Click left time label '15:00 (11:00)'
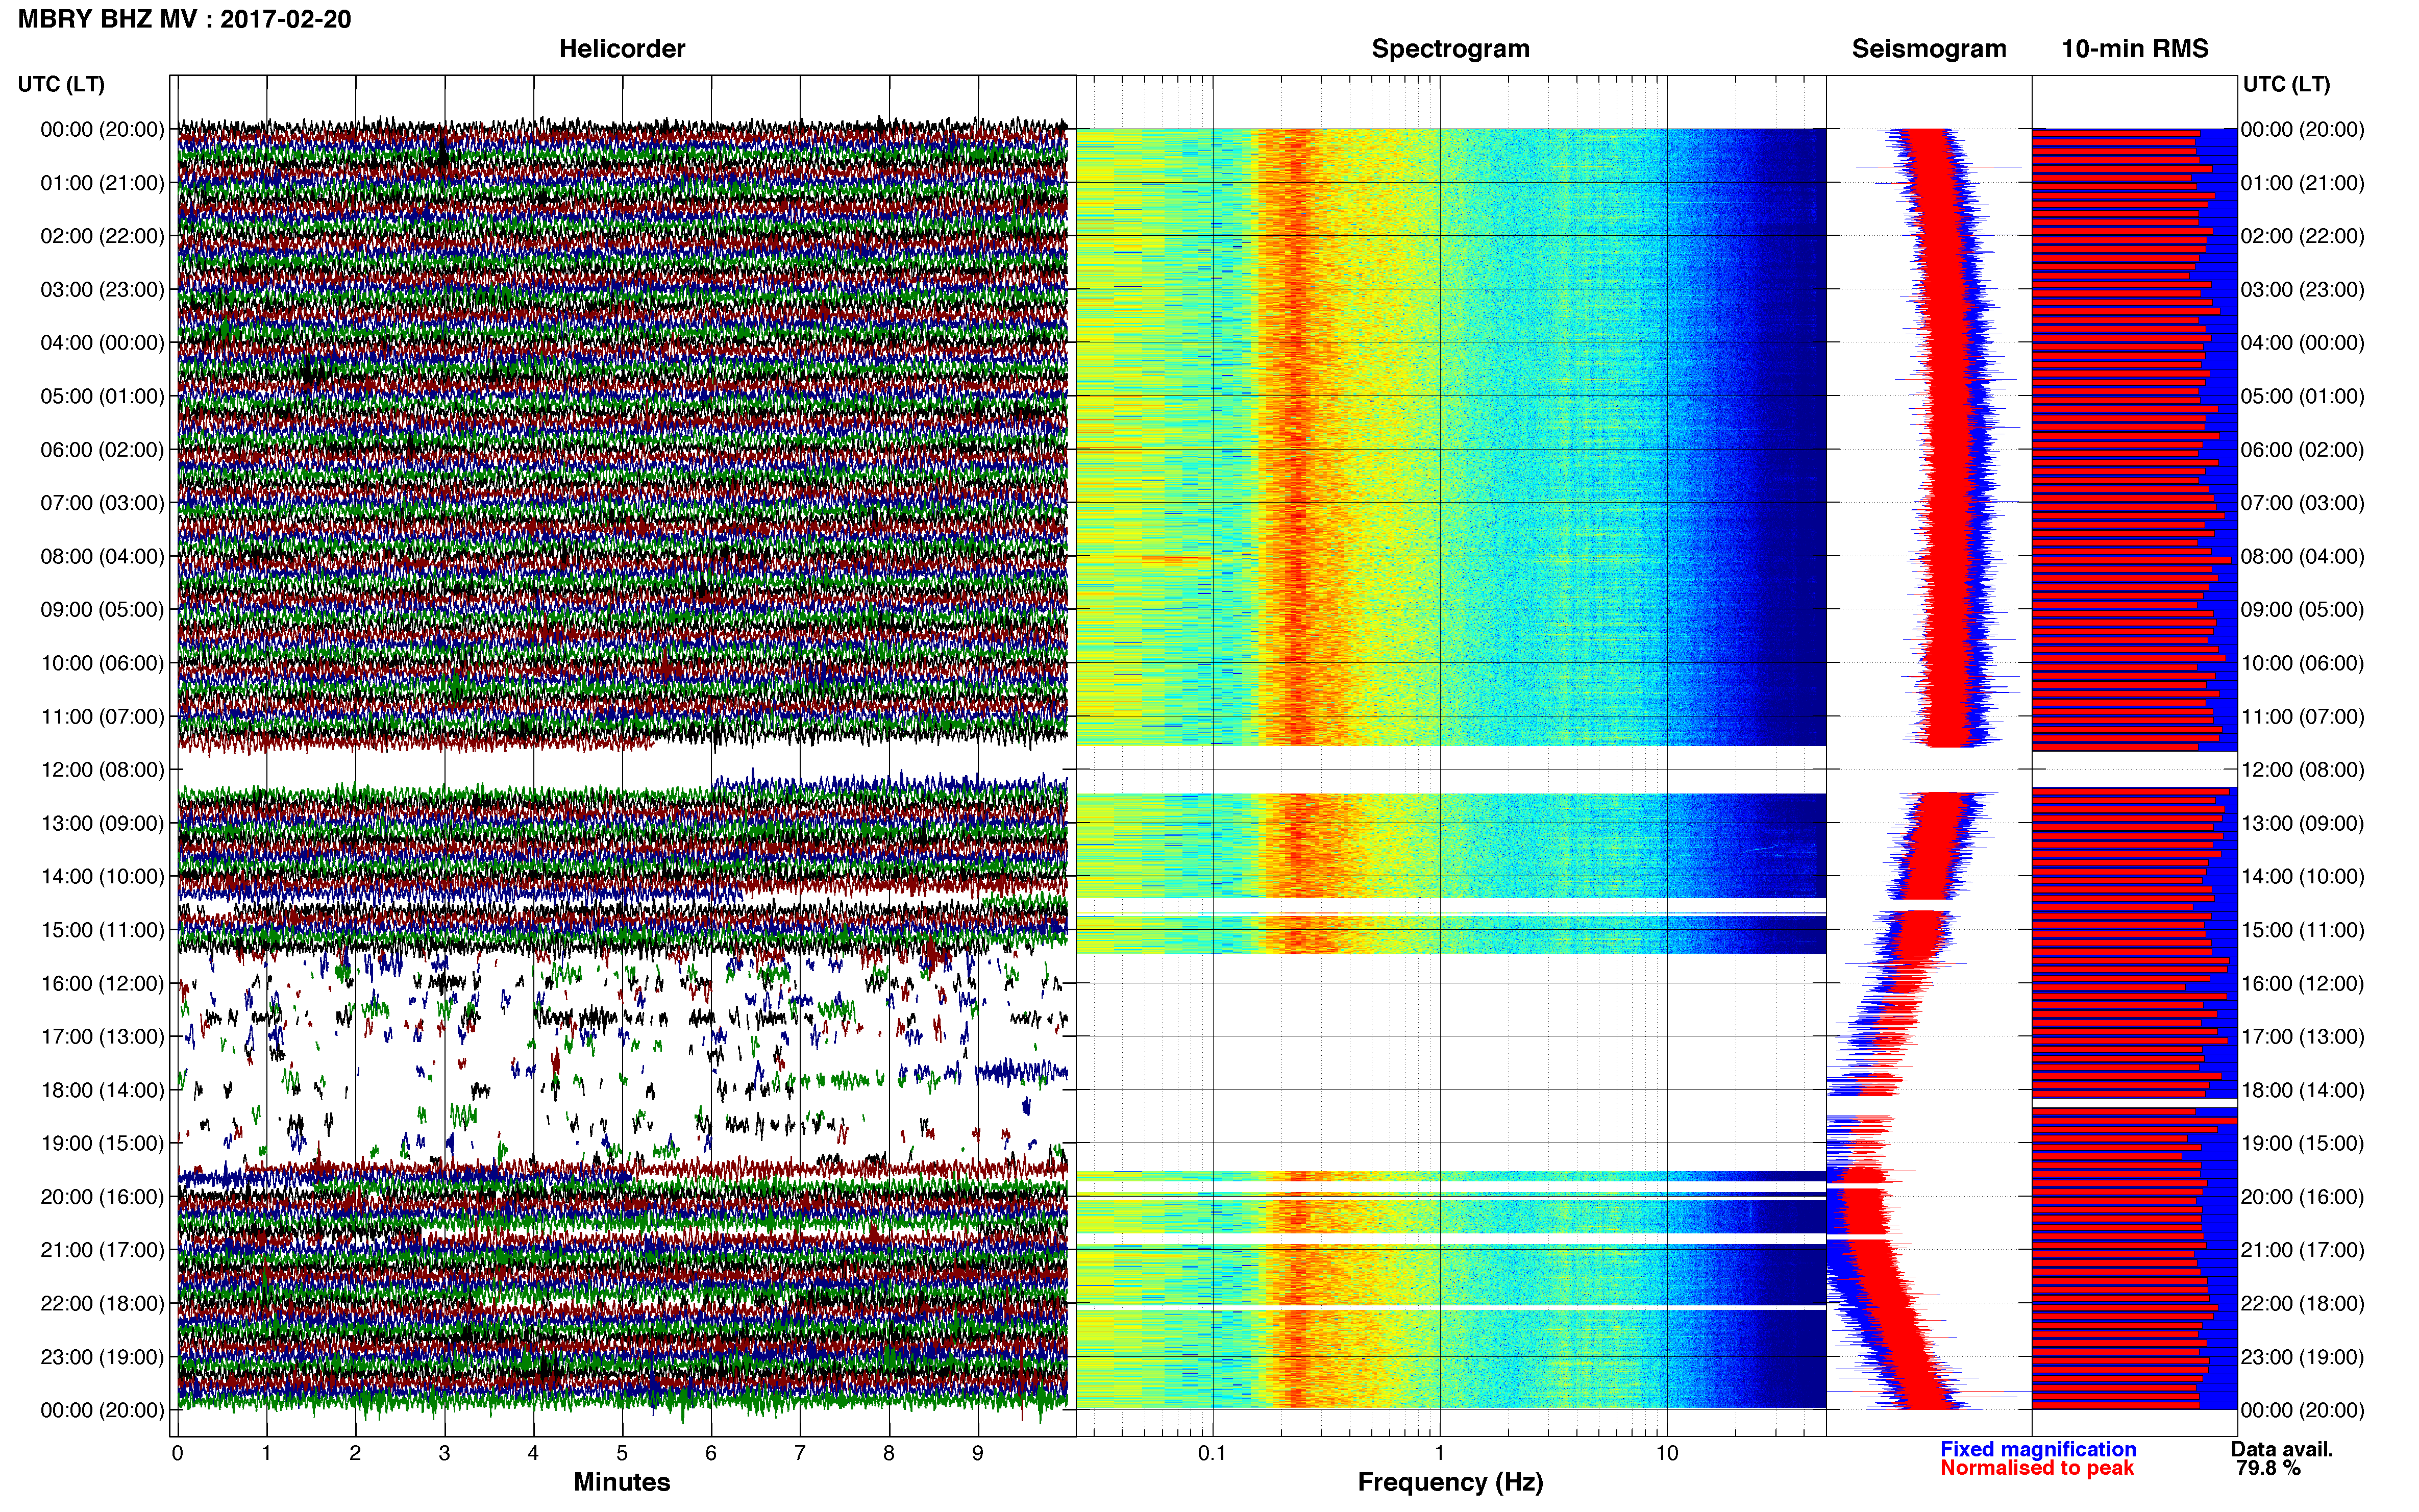 [102, 930]
